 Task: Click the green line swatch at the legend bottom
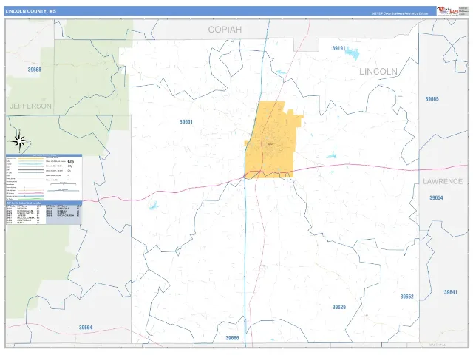tap(31, 199)
